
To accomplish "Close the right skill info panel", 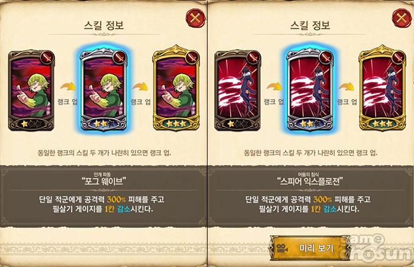I will (402, 18).
